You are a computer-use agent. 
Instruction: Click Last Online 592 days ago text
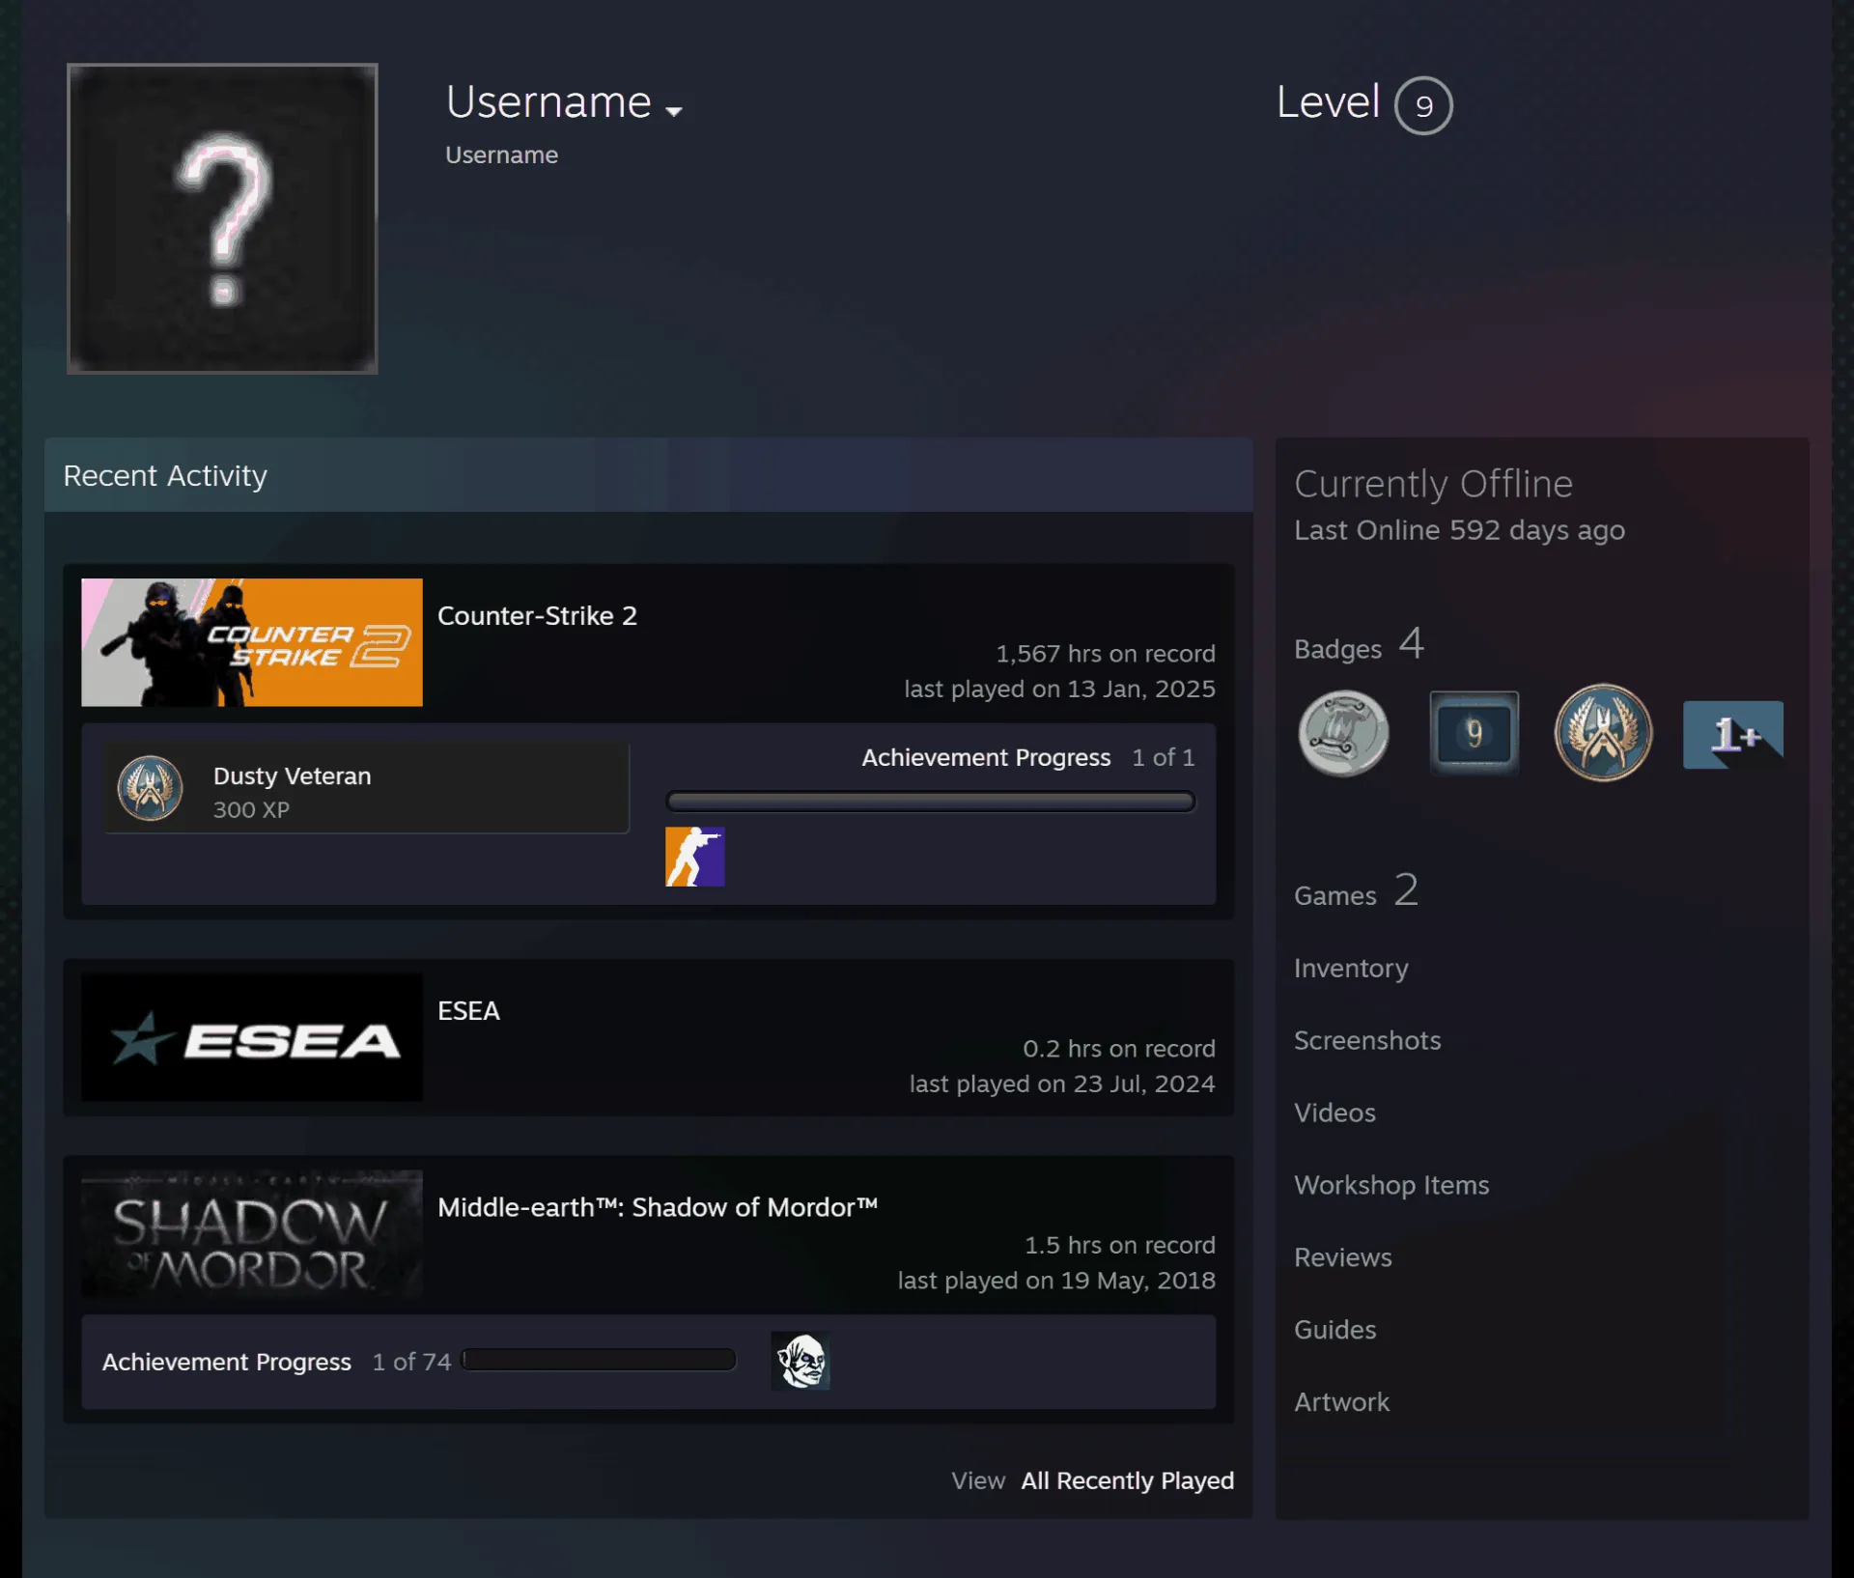pos(1459,530)
